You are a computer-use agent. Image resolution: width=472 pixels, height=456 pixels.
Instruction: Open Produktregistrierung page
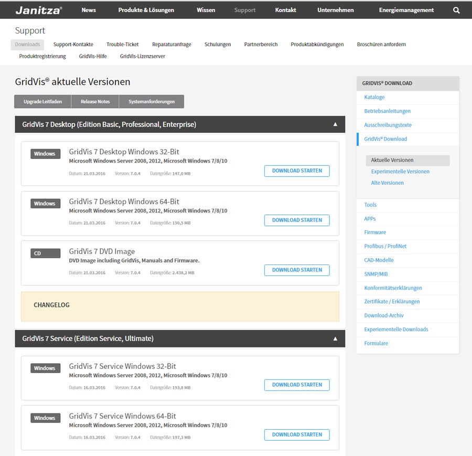(x=42, y=56)
